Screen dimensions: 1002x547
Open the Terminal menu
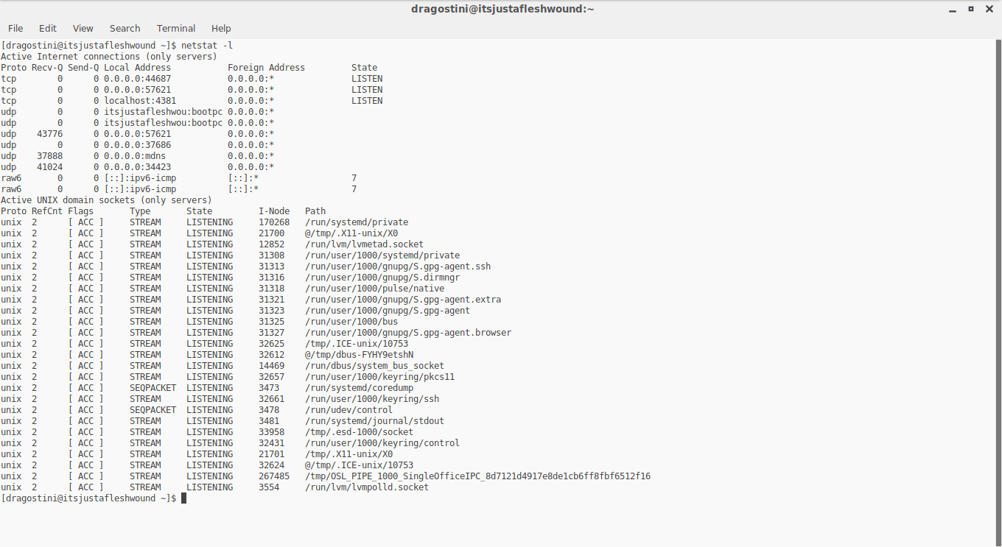[x=176, y=28]
